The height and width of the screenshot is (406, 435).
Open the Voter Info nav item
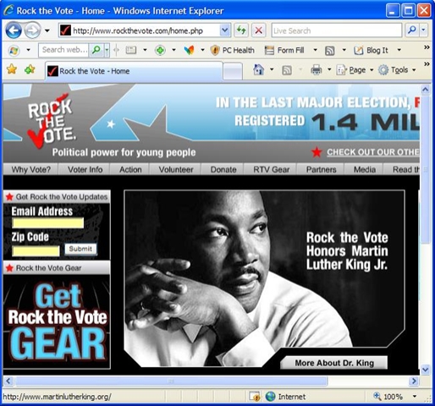[85, 169]
